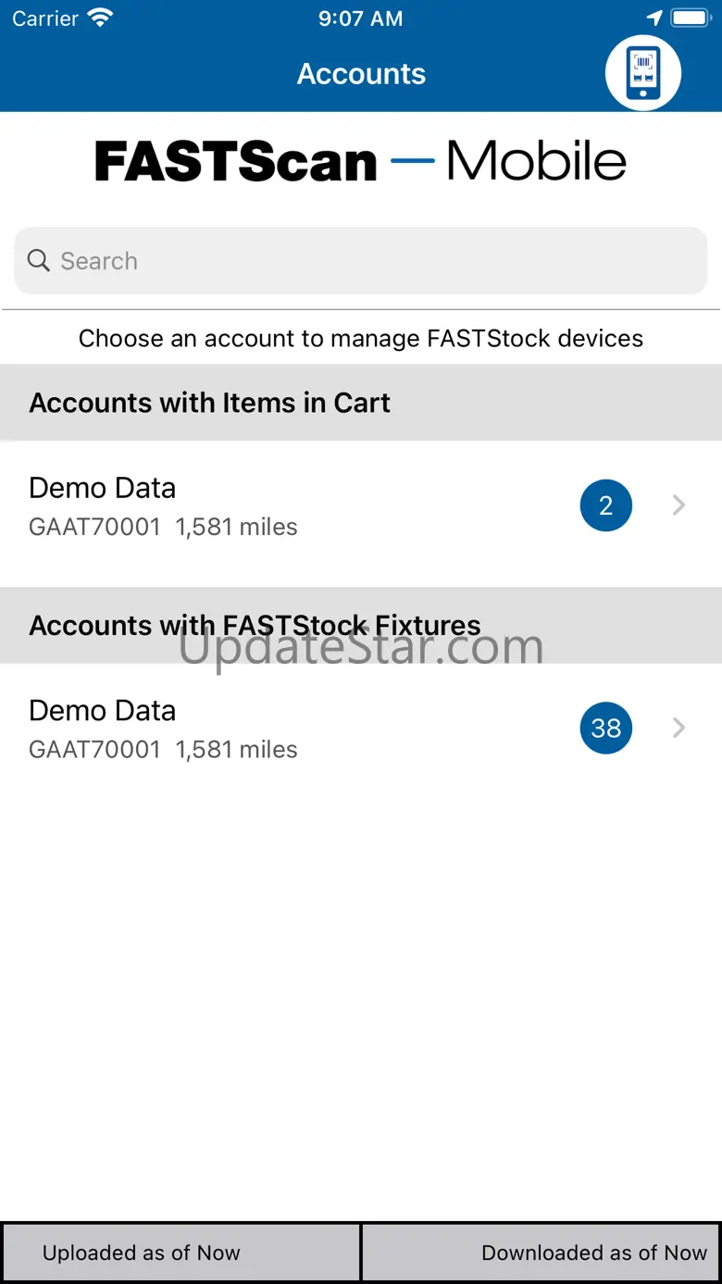The height and width of the screenshot is (1284, 722).
Task: Tap the barcode scanner phone icon
Action: point(643,73)
